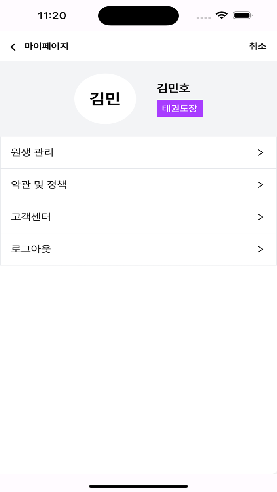Tap the back arrow on 마이페이지 header
This screenshot has height=492, width=277.
pos(13,46)
